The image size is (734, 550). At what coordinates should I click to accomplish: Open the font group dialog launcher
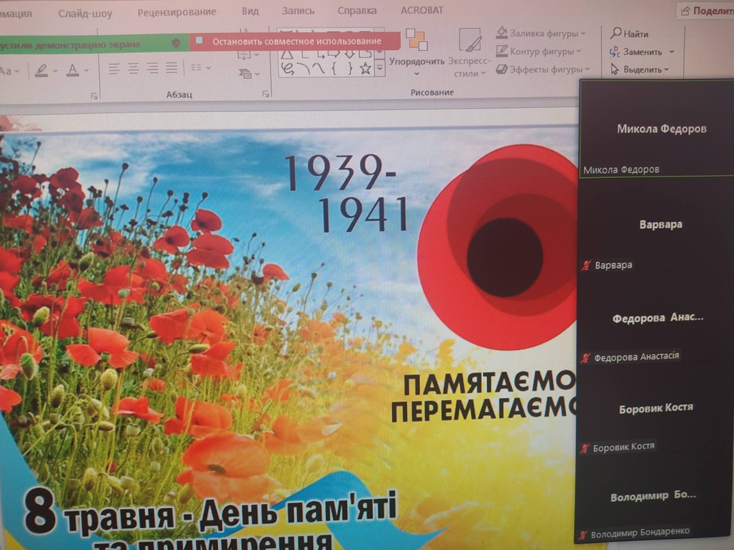point(94,96)
